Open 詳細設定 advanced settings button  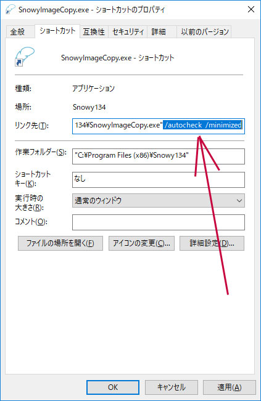coord(212,243)
